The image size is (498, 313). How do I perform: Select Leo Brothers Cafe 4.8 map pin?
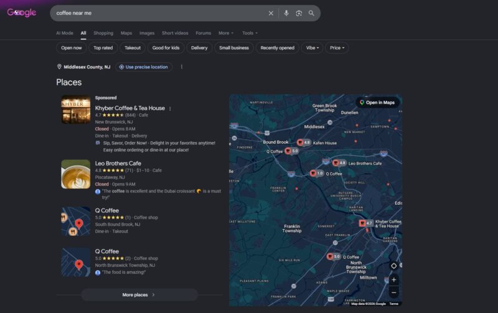click(x=339, y=163)
